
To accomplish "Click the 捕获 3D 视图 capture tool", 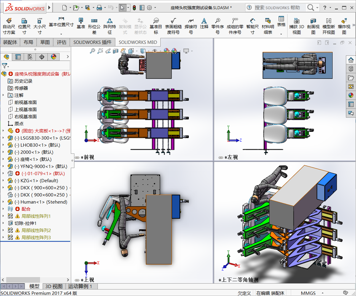I will click(297, 26).
